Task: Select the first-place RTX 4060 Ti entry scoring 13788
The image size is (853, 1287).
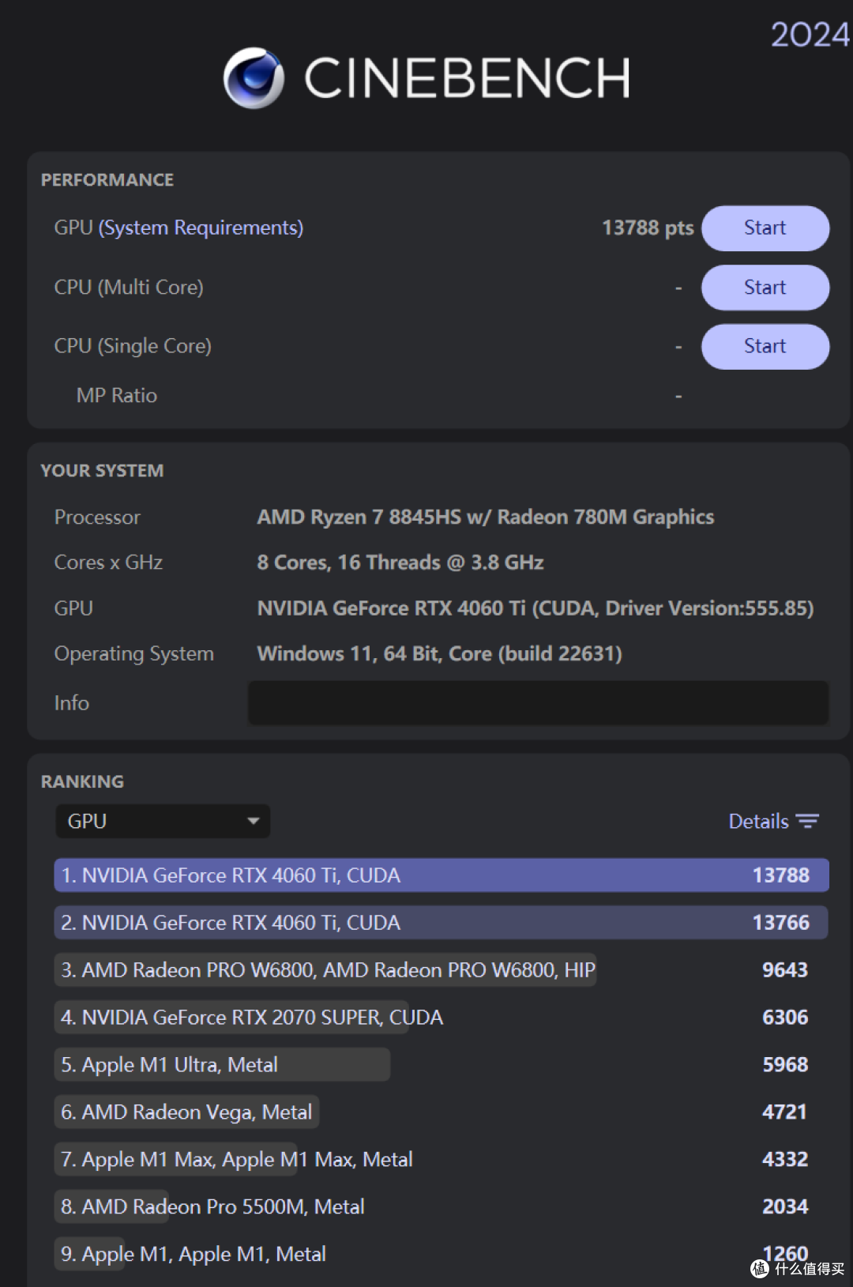Action: coord(442,875)
